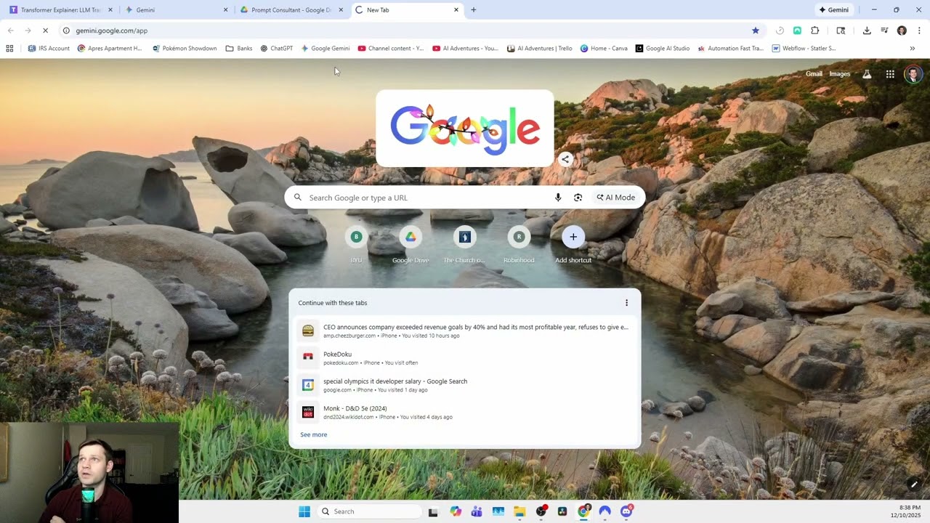The width and height of the screenshot is (930, 523).
Task: Customize Chrome with the pencil icon
Action: coord(914,485)
